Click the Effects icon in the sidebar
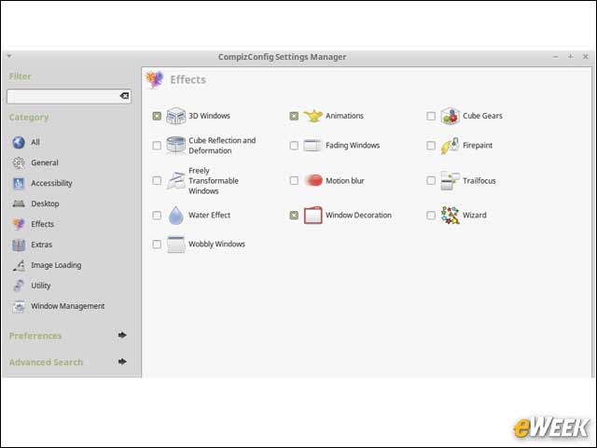Viewport: 597px width, 448px height. [x=19, y=224]
